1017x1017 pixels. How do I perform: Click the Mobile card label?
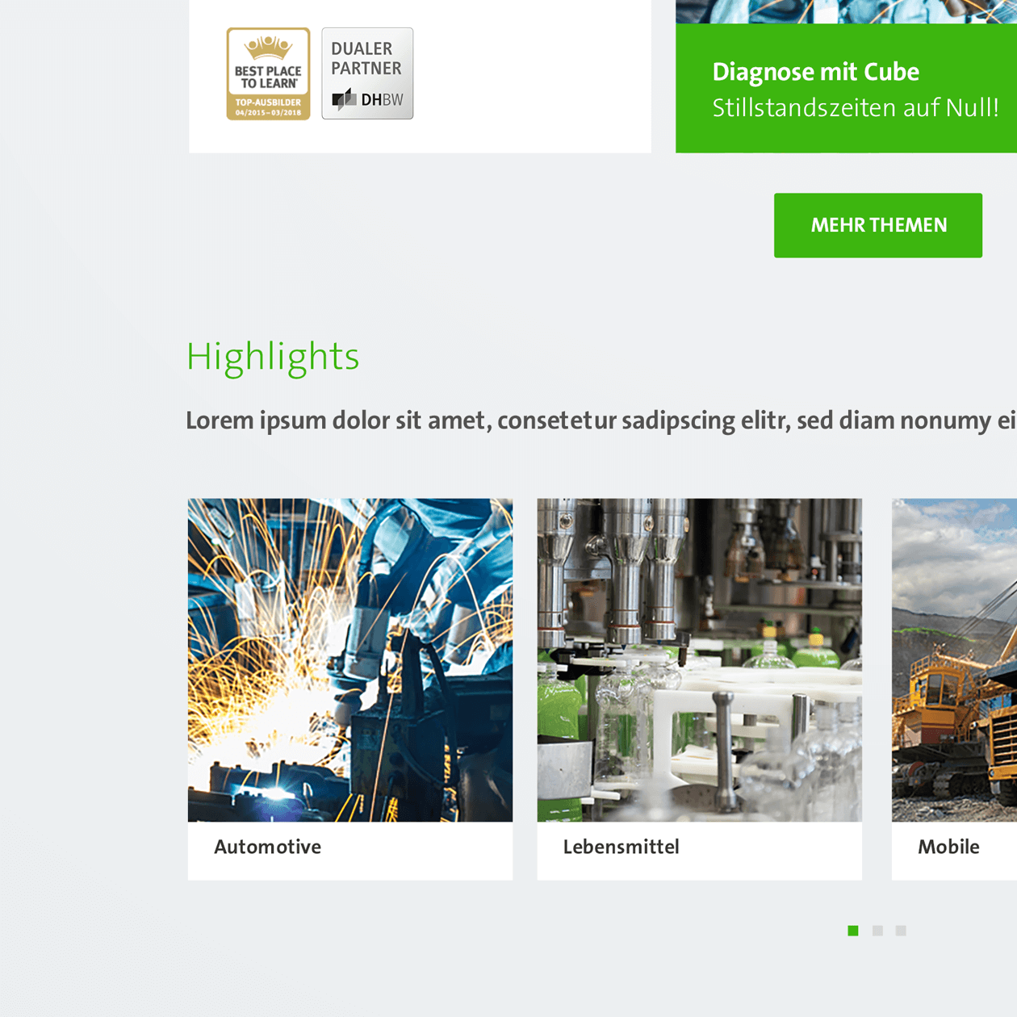point(948,847)
